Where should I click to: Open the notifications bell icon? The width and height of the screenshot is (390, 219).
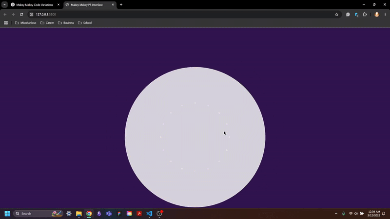(384, 214)
